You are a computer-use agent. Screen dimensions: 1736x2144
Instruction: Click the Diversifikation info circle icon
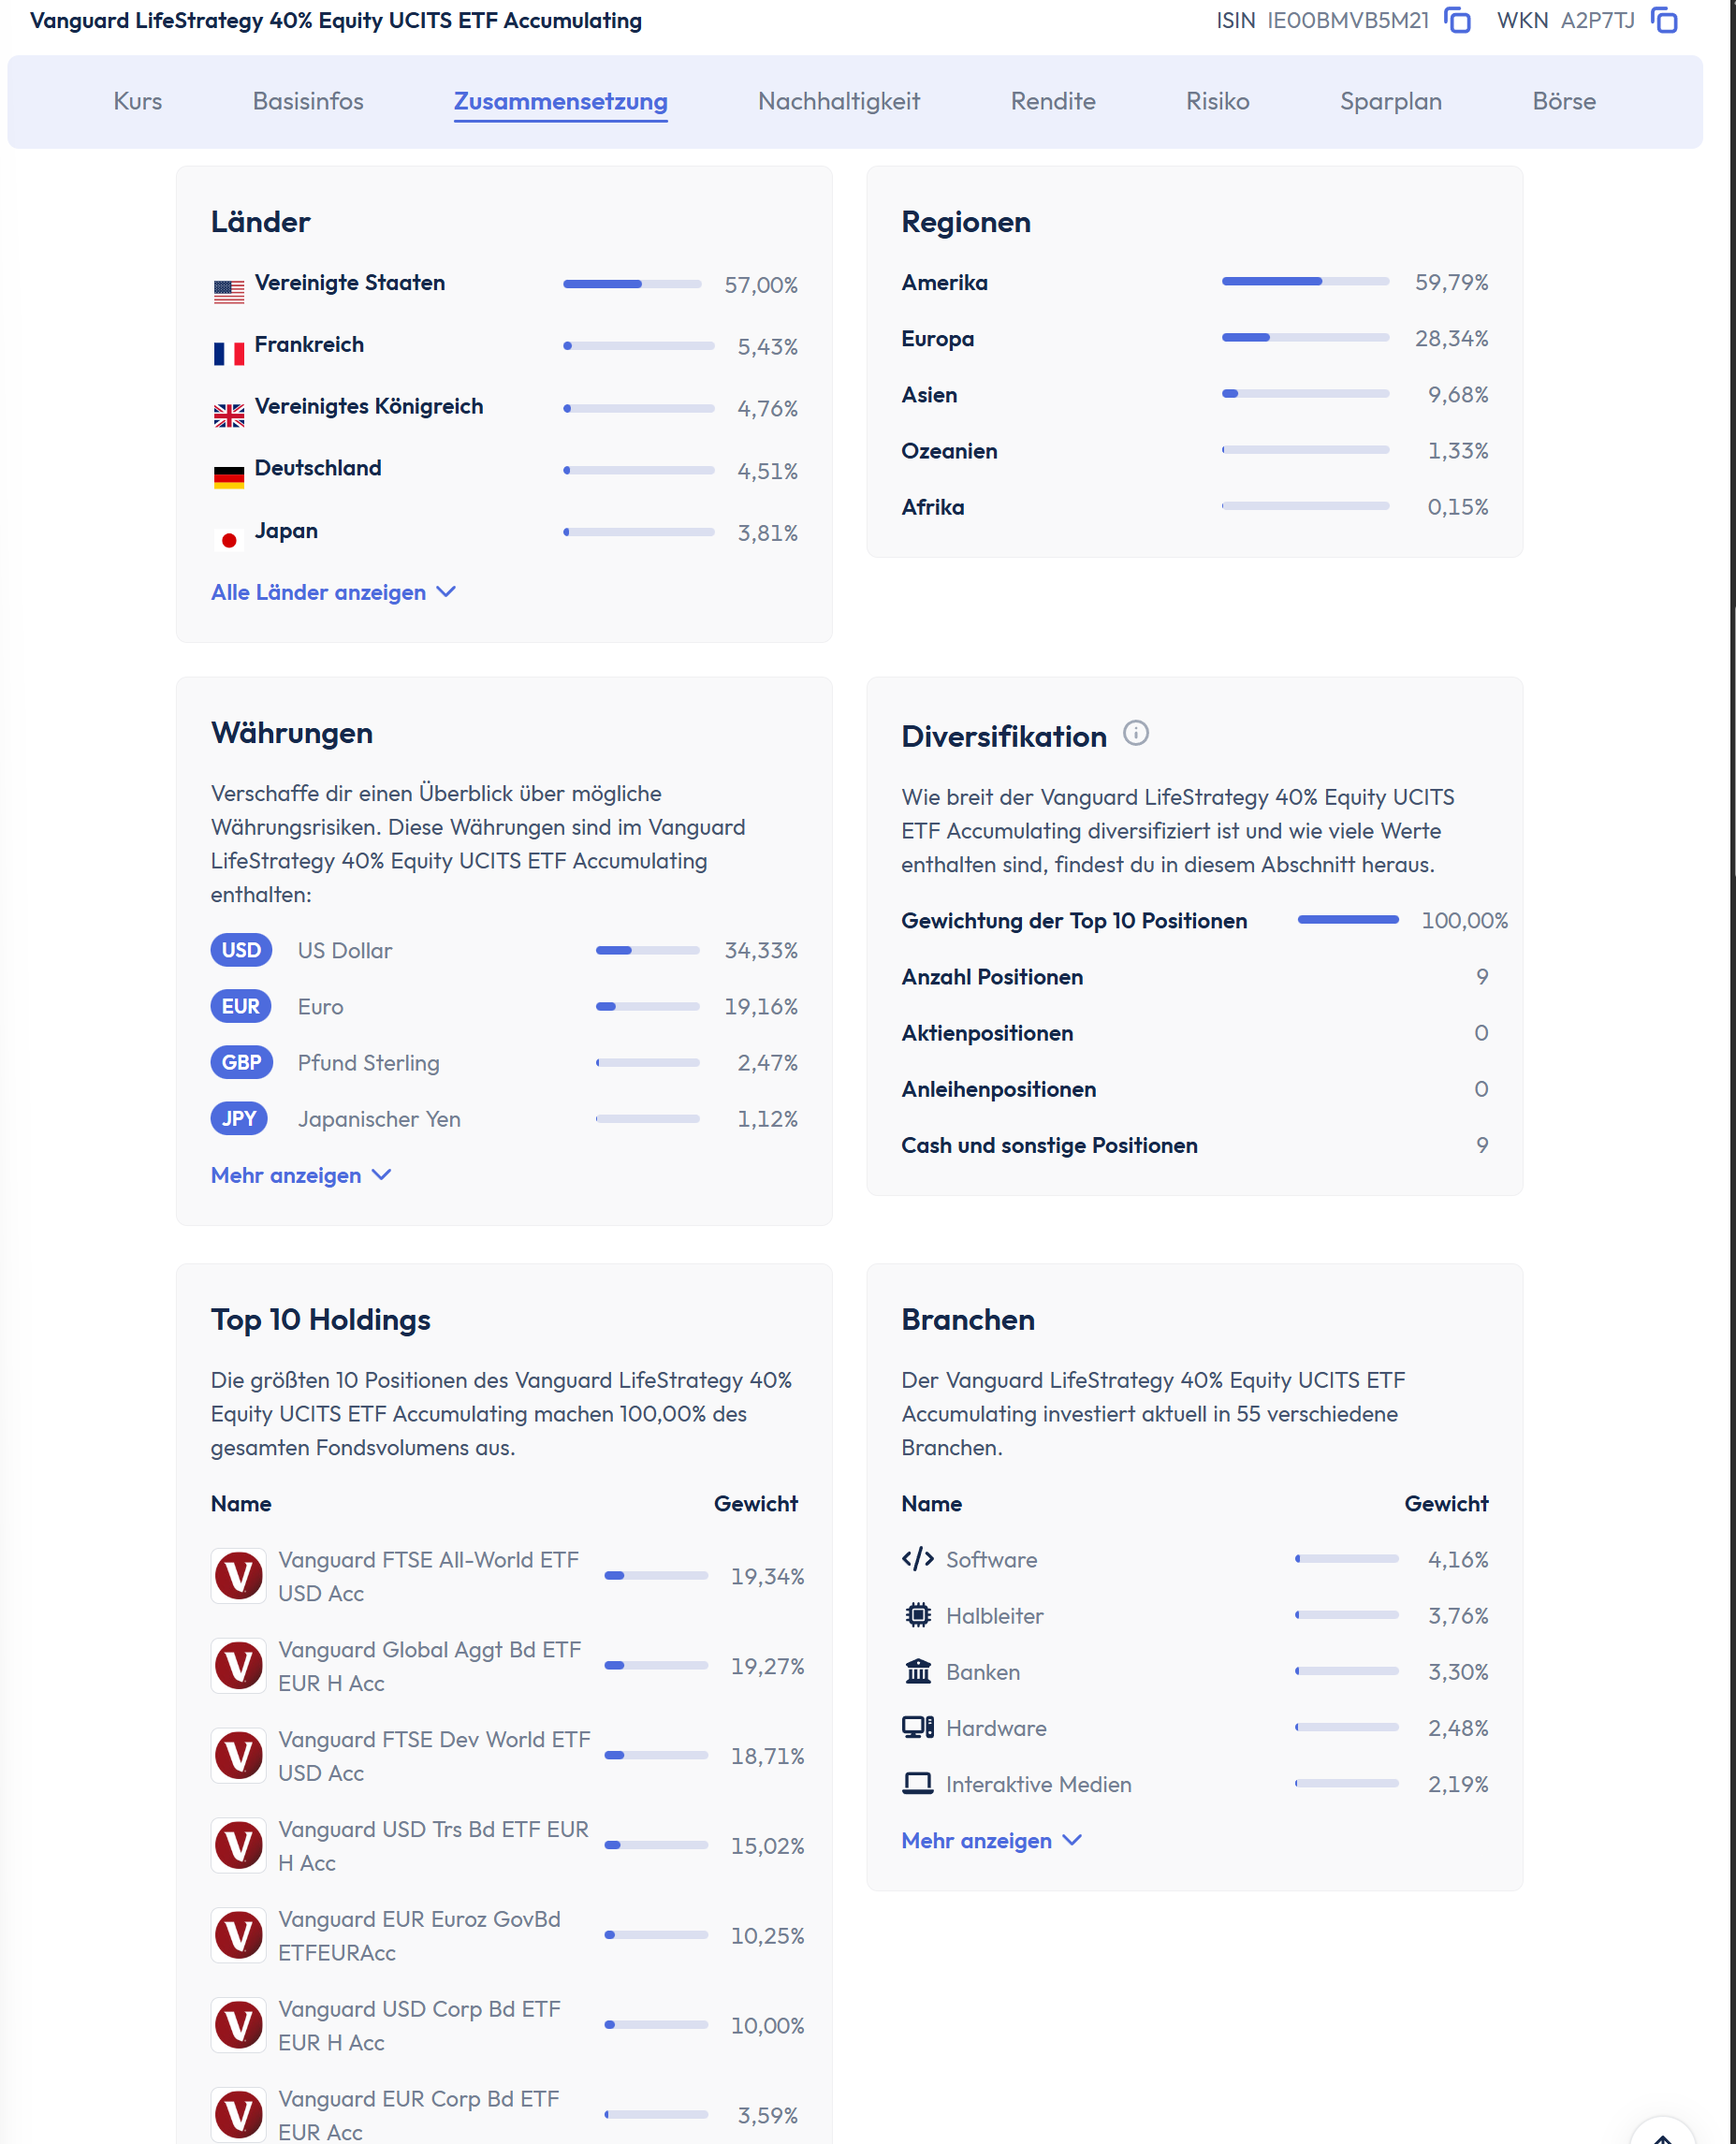coord(1136,733)
